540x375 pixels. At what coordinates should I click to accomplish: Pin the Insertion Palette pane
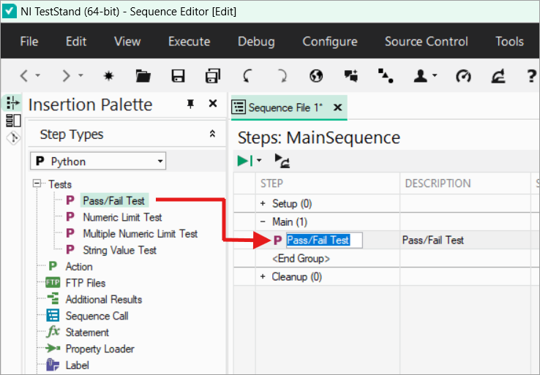tap(190, 104)
